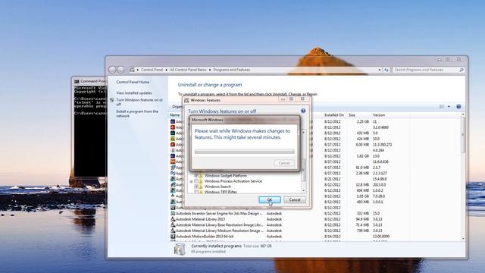Click the Command Prompt window icon
Screen dimensions: 485x273
coord(77,81)
